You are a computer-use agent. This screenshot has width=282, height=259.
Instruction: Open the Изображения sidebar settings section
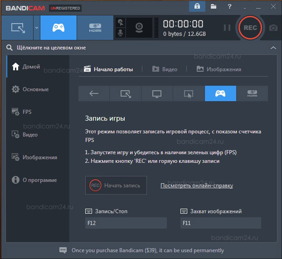pyautogui.click(x=38, y=157)
